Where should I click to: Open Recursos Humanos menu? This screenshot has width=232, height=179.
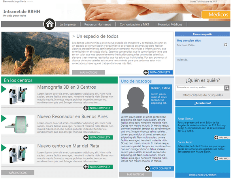pos(98,25)
